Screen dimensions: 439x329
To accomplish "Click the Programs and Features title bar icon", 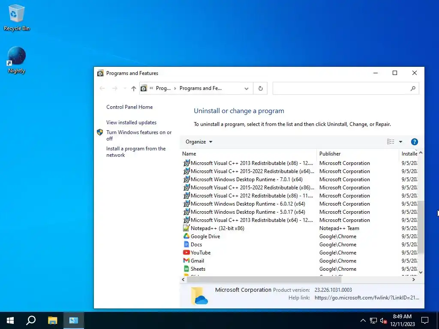I will 100,73.
